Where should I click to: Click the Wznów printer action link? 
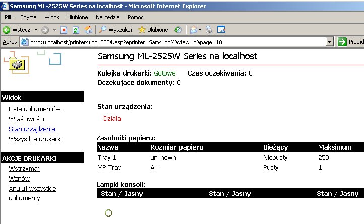(20, 179)
